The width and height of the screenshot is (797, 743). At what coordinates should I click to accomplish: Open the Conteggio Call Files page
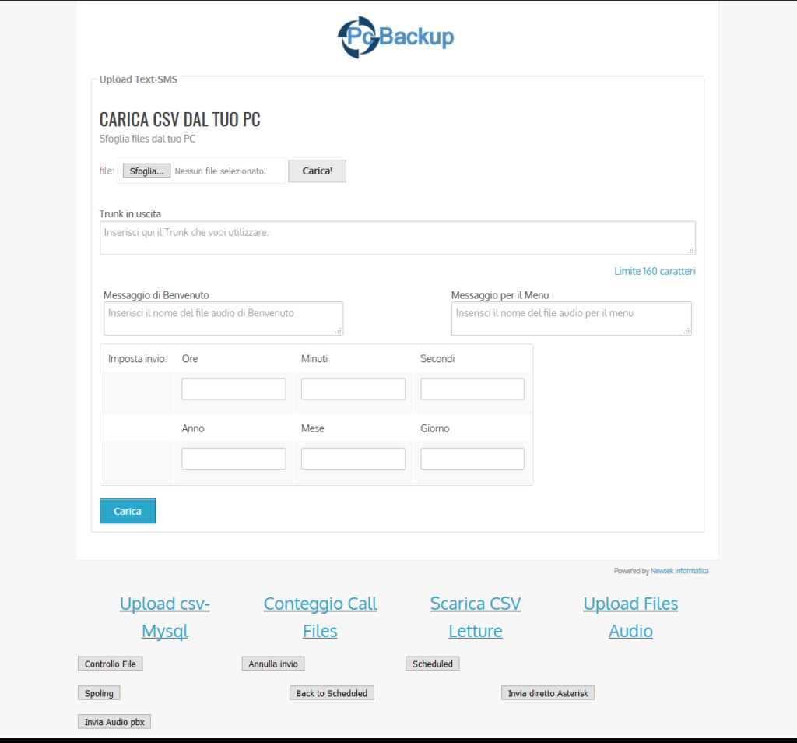320,617
